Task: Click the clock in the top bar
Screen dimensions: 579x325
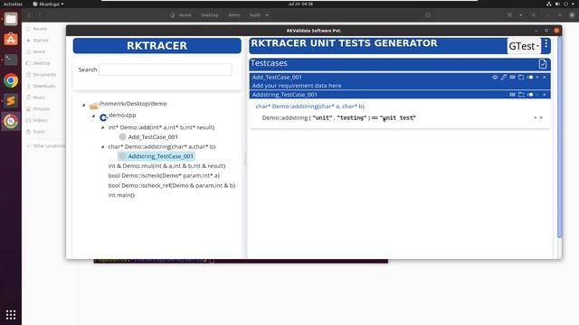Action: [x=300, y=4]
